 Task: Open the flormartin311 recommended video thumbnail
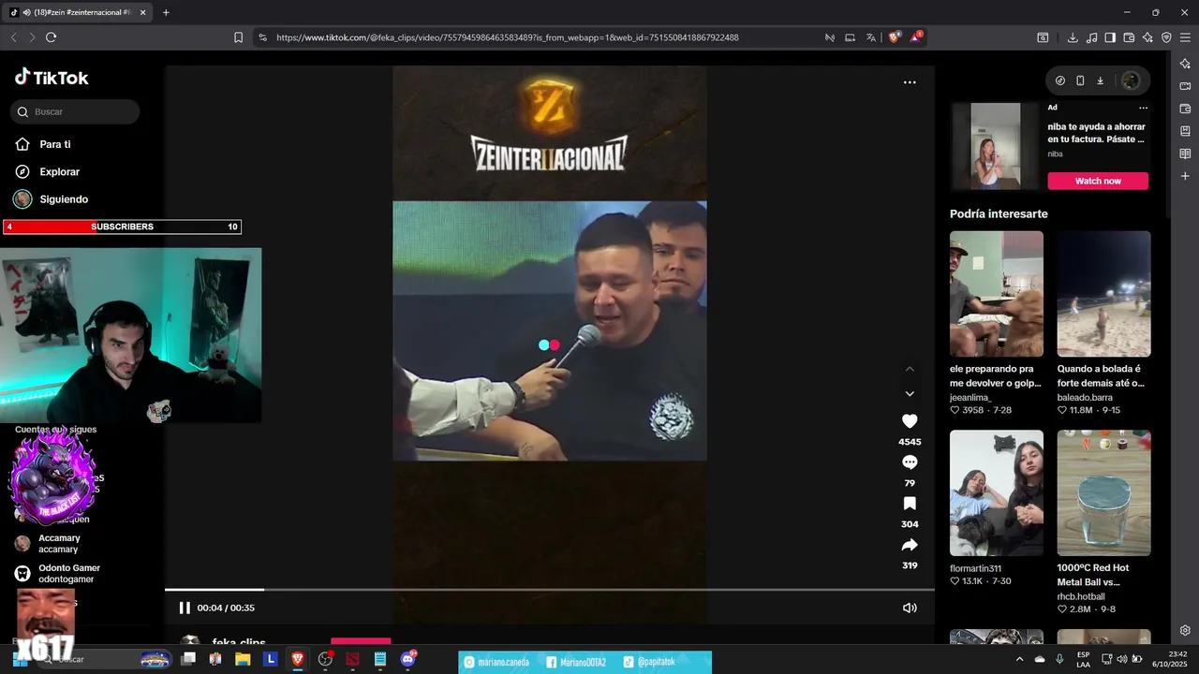pos(997,493)
